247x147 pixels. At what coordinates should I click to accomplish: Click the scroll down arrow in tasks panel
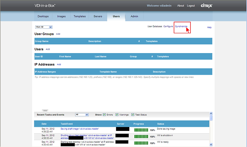[x=211, y=145]
